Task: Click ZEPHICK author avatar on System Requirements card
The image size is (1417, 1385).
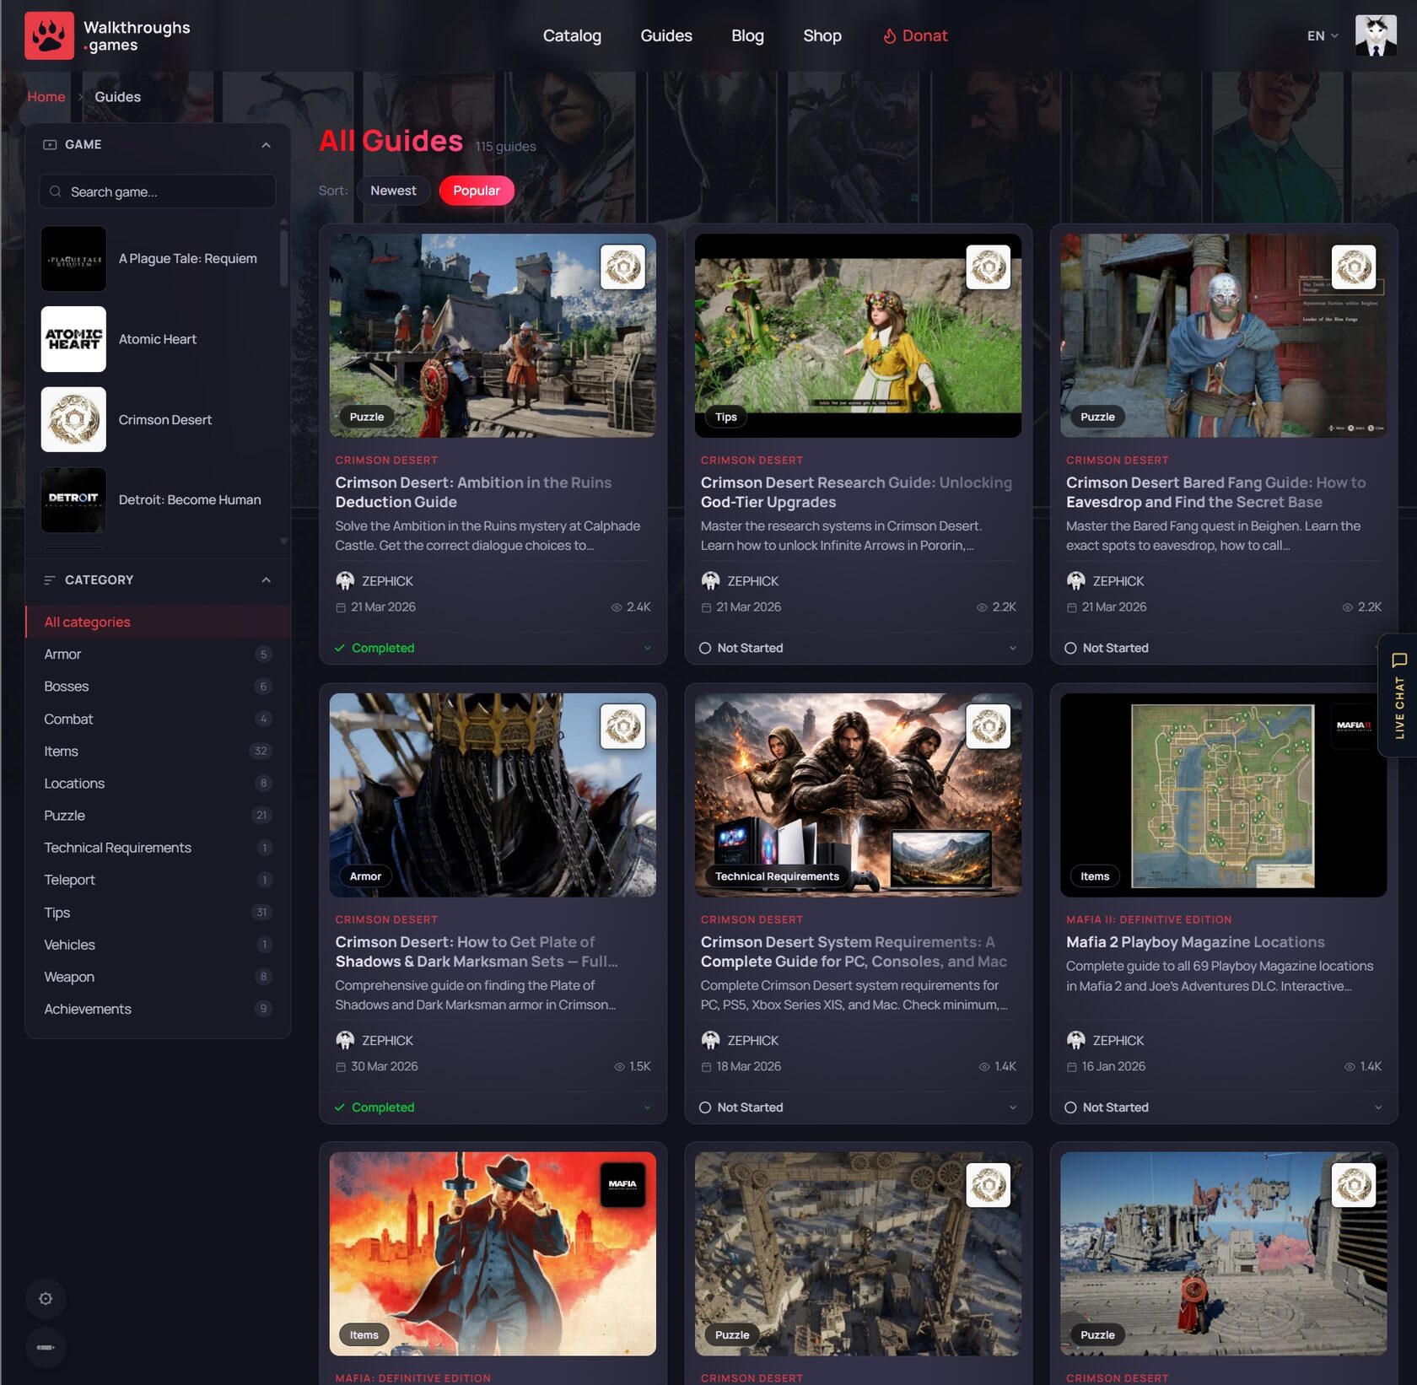Action: coord(710,1040)
